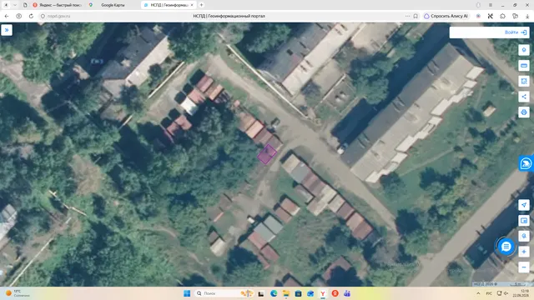Open the Windows Start menu
534x300 pixels.
[187, 293]
